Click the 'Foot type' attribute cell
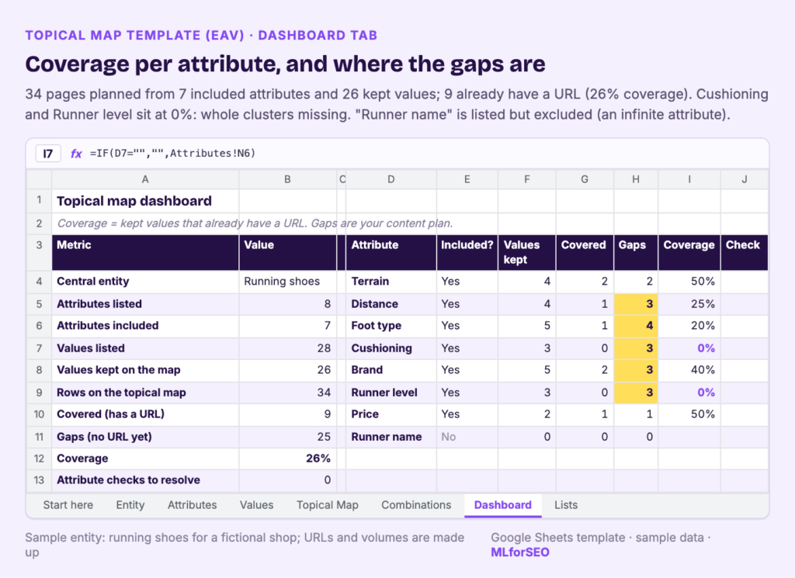This screenshot has height=578, width=795. [x=391, y=326]
